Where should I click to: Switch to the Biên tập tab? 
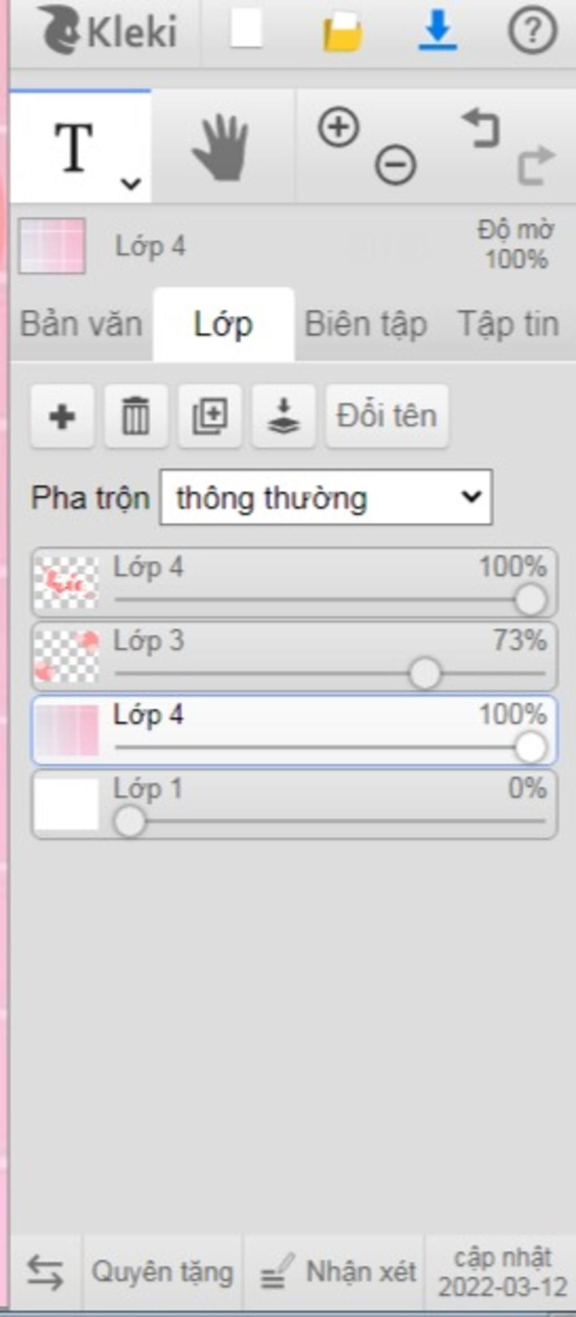(x=366, y=325)
